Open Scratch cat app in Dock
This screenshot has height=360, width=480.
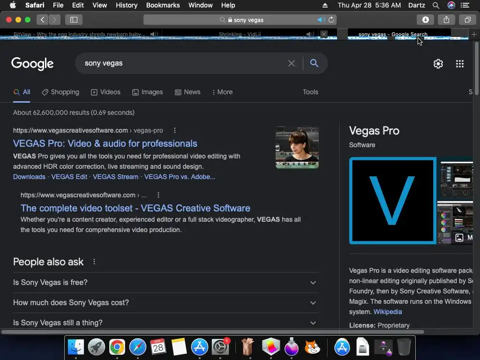[312, 347]
